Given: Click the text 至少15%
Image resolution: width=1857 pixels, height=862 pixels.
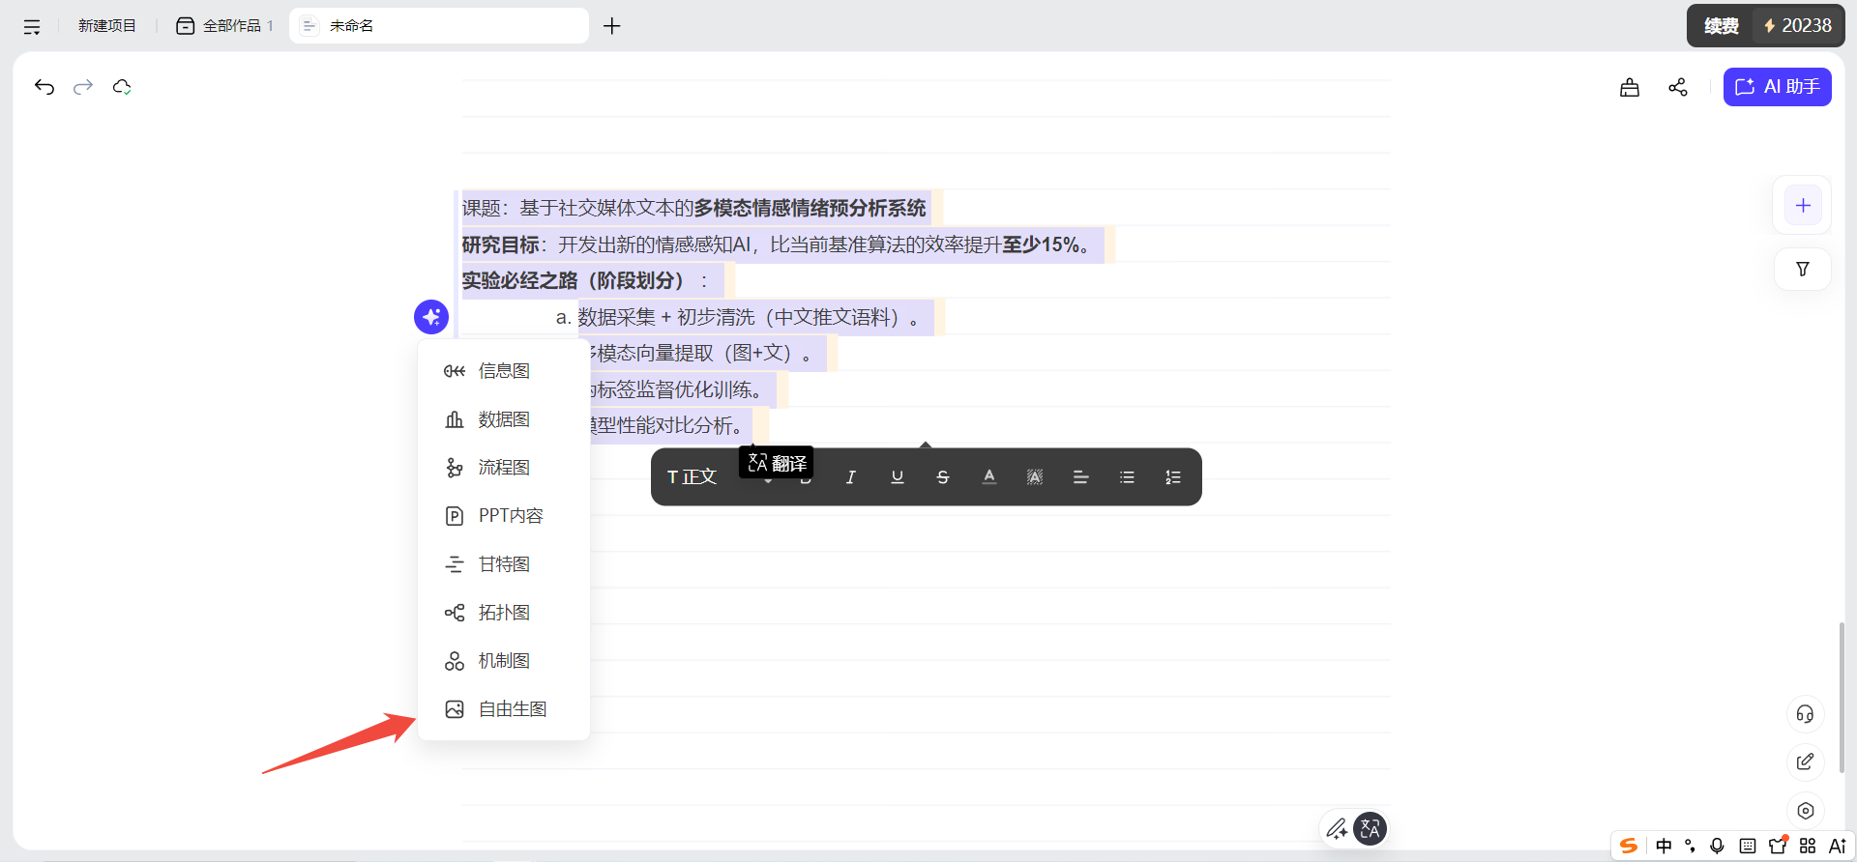Looking at the screenshot, I should coord(1040,244).
